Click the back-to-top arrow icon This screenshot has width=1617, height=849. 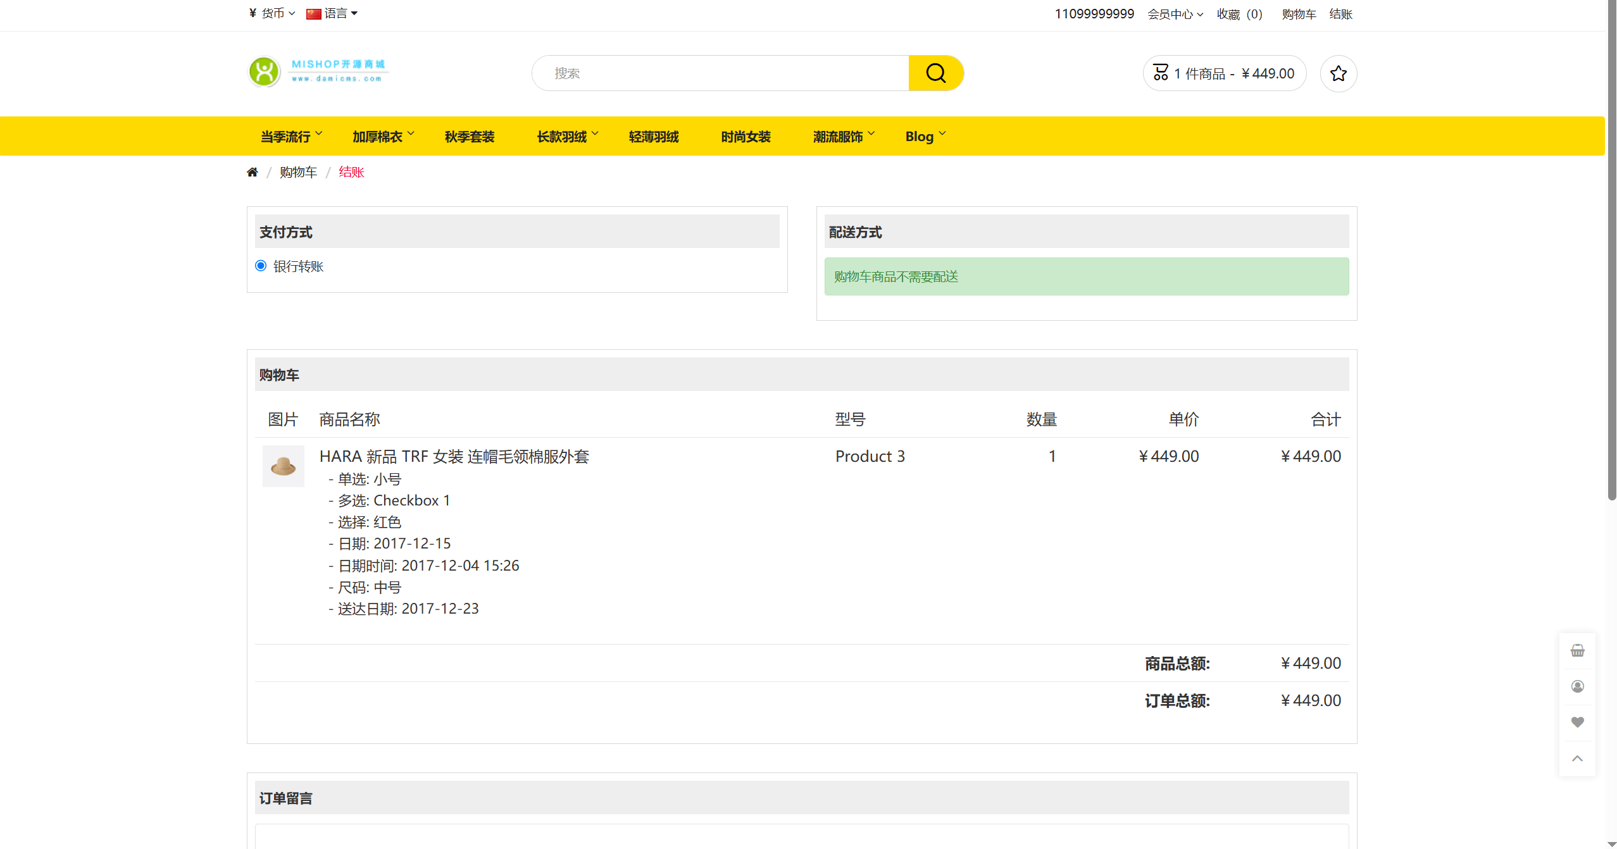[1577, 758]
